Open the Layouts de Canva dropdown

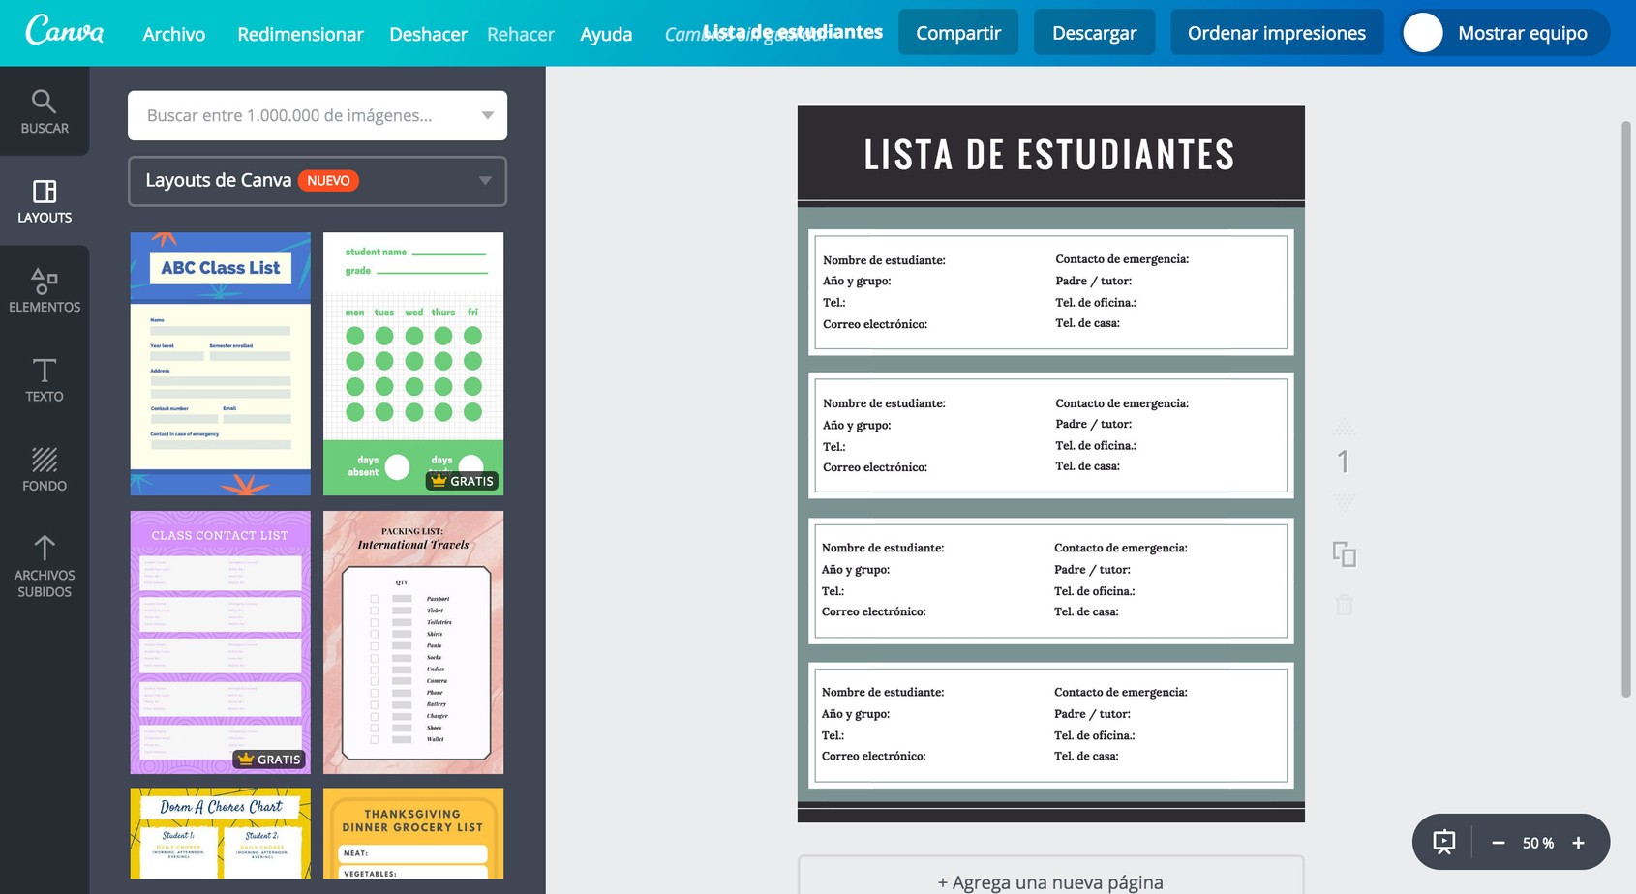click(x=317, y=181)
